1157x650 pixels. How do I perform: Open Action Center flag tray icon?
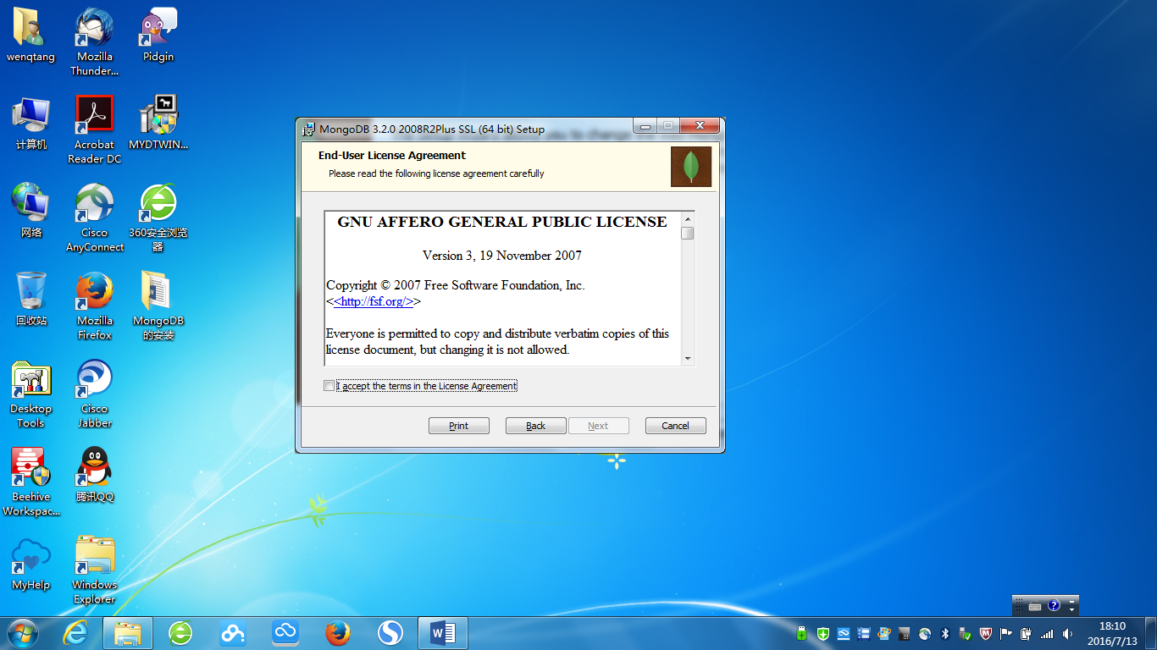coord(1005,633)
